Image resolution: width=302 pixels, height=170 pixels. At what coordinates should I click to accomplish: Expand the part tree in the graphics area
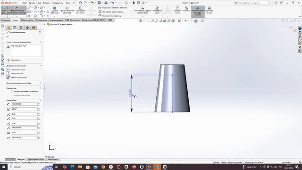point(44,24)
